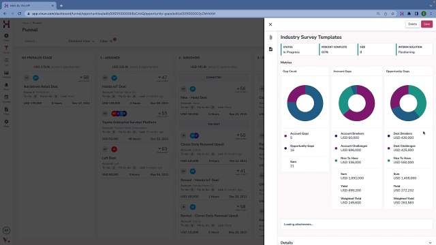Click the Save button
Screen dimensions: 436x245
[426, 24]
